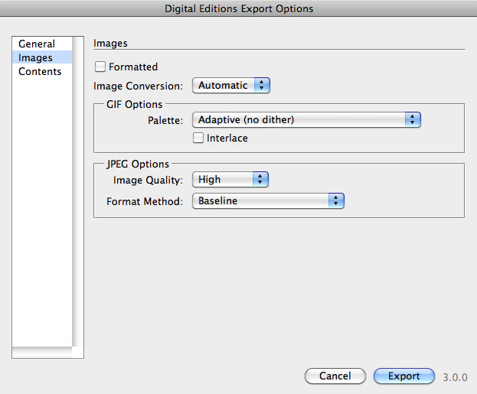This screenshot has width=477, height=394.
Task: Click the 3.0.0 version number
Action: (455, 377)
